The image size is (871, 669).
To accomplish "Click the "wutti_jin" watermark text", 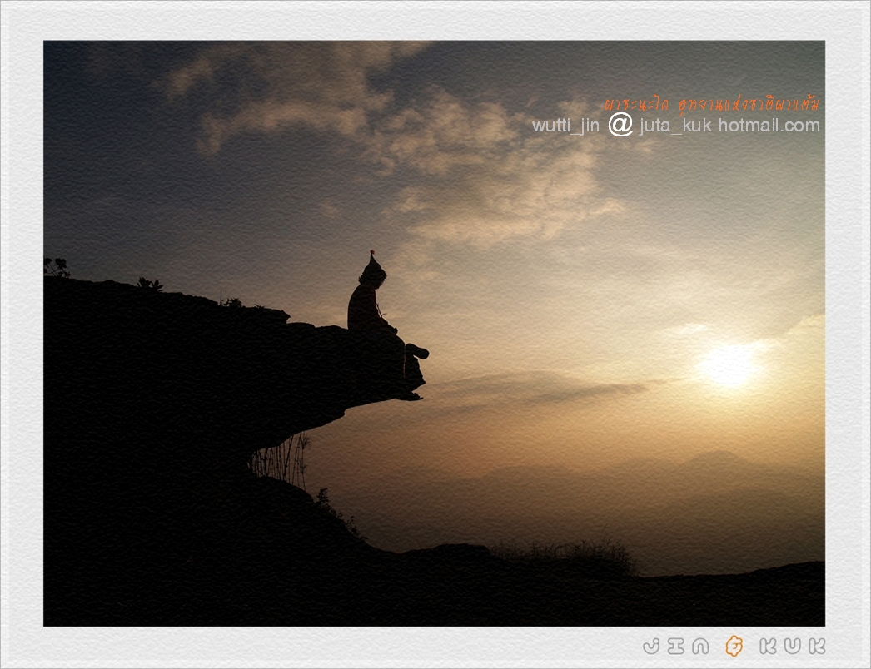I will coord(565,126).
